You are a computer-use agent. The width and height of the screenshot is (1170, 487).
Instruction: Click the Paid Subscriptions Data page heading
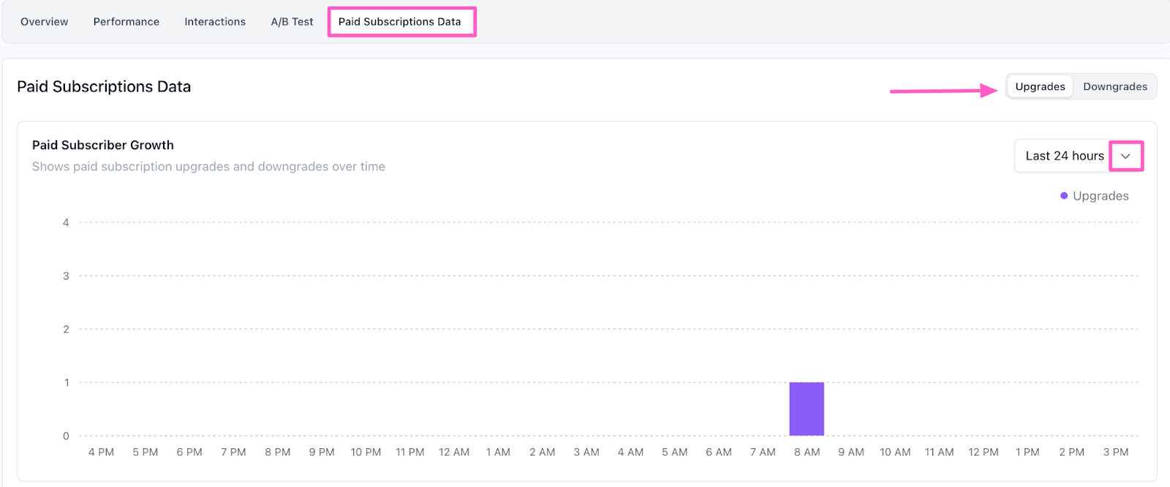pyautogui.click(x=104, y=86)
